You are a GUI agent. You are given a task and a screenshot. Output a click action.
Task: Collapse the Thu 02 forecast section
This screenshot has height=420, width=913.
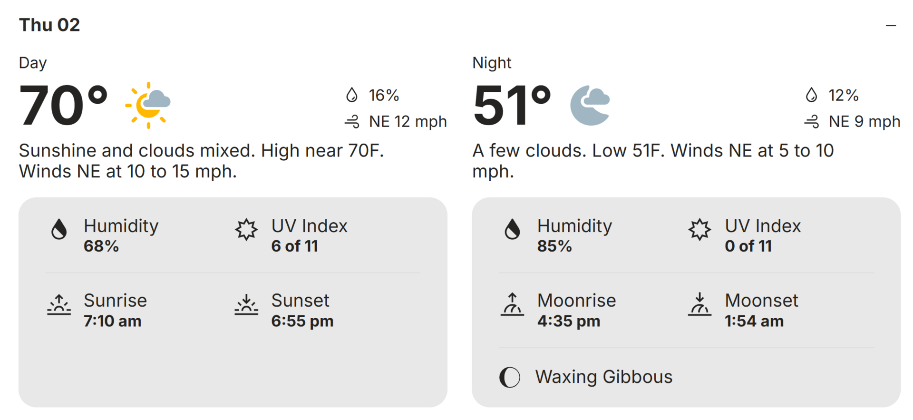pyautogui.click(x=891, y=25)
